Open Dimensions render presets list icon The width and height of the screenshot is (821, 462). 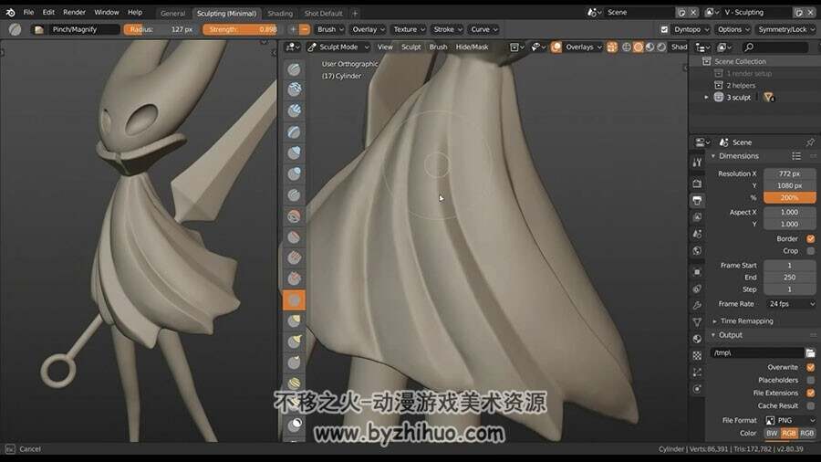[x=796, y=156]
